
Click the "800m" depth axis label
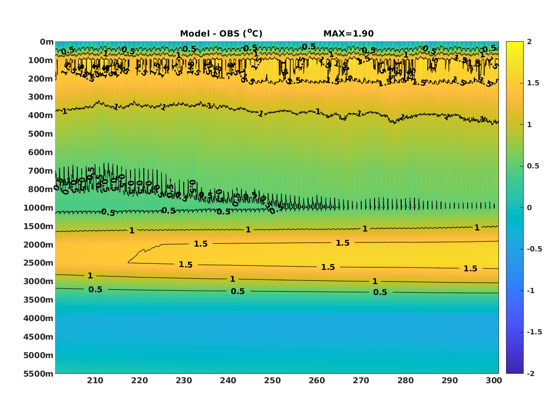click(x=41, y=189)
